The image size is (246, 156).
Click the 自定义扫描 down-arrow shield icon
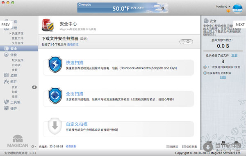click(x=55, y=126)
